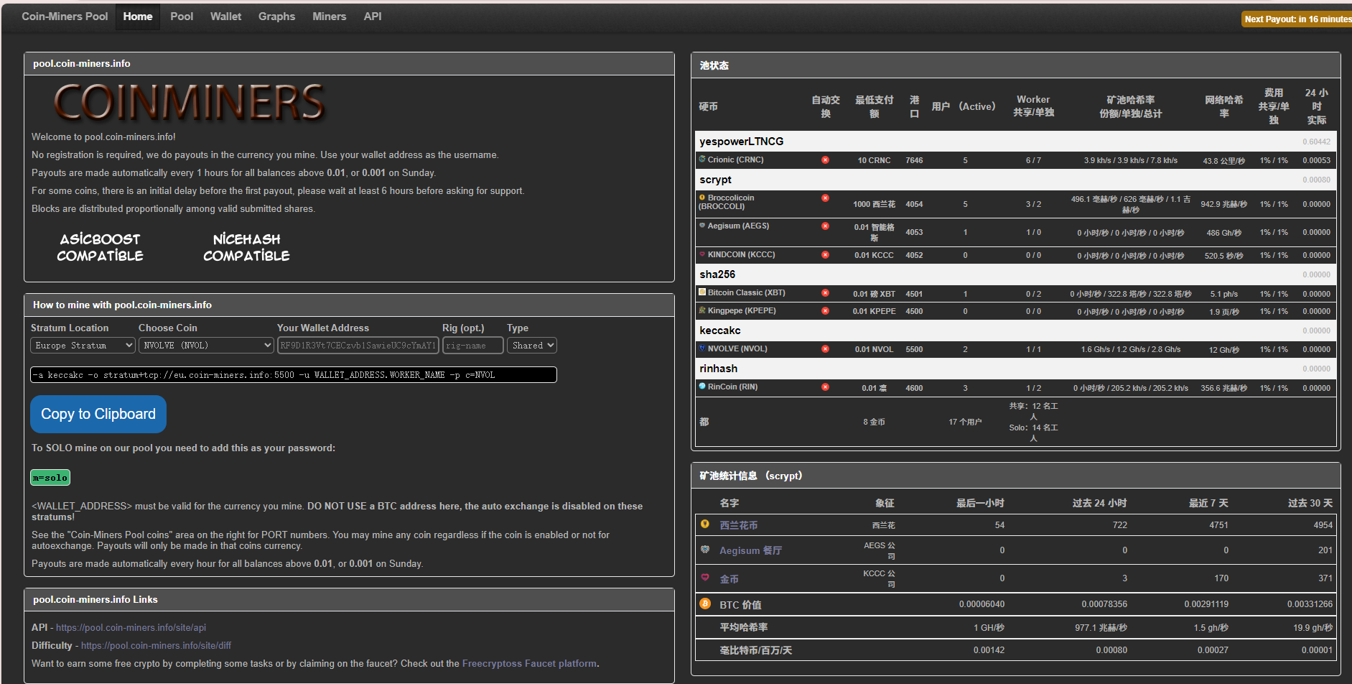Click the KINDCOIN (KCCC) heart icon
Screen dimensions: 1352x684
click(x=702, y=254)
